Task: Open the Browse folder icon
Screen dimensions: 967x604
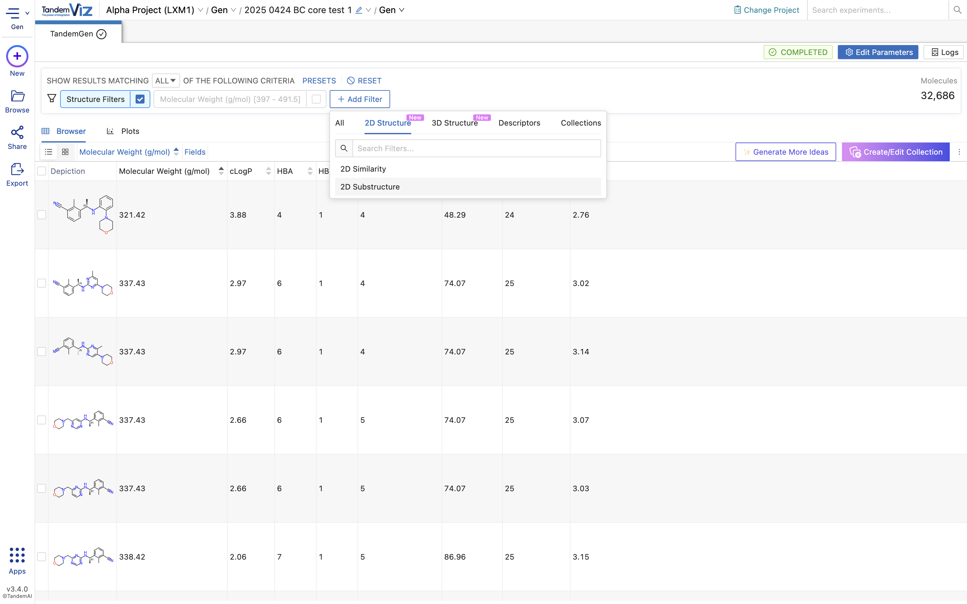Action: (17, 96)
